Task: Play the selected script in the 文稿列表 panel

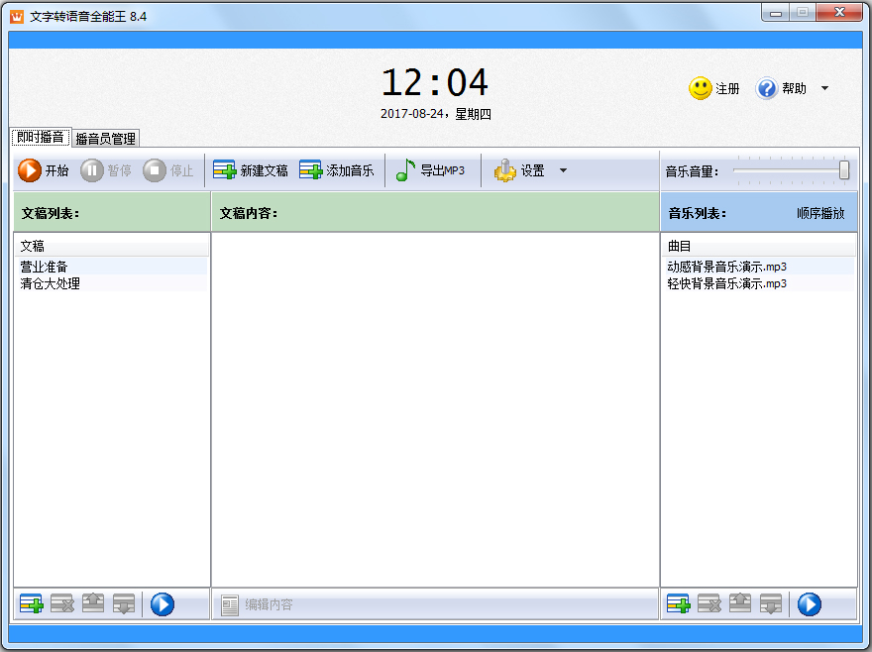Action: tap(163, 604)
